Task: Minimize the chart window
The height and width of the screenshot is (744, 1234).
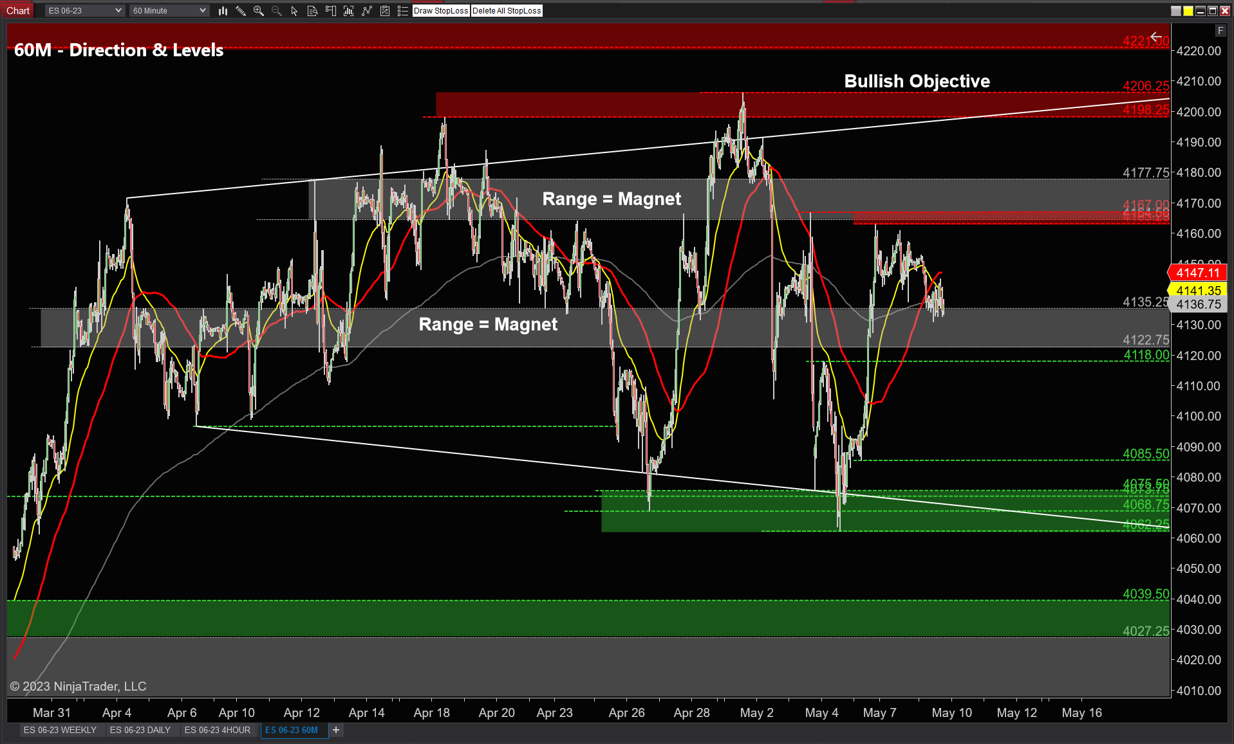Action: pyautogui.click(x=1201, y=11)
